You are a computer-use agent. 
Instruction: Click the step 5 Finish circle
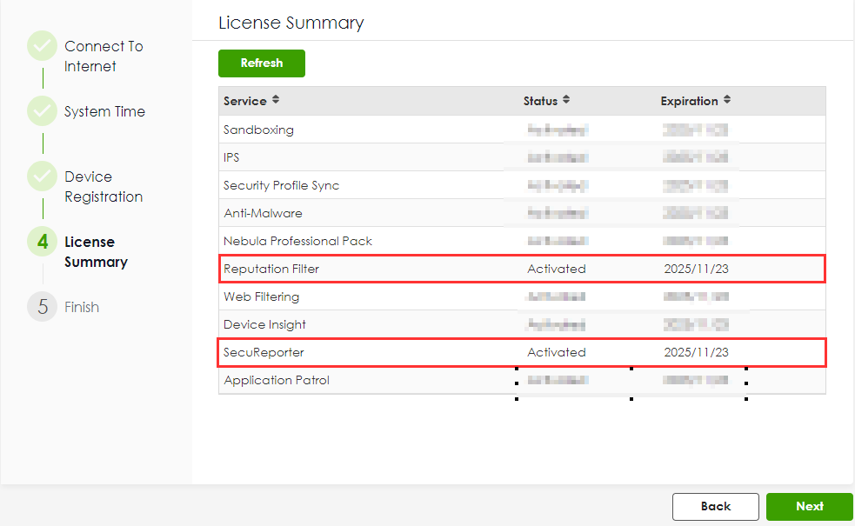(42, 307)
